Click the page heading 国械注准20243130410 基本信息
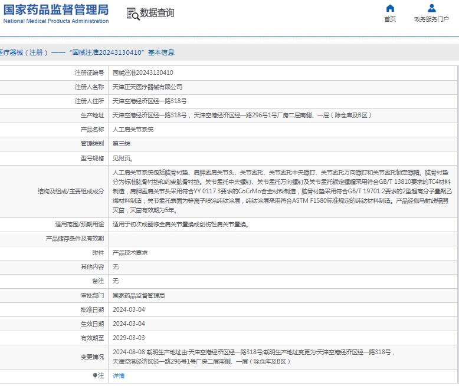The width and height of the screenshot is (459, 386). [87, 52]
